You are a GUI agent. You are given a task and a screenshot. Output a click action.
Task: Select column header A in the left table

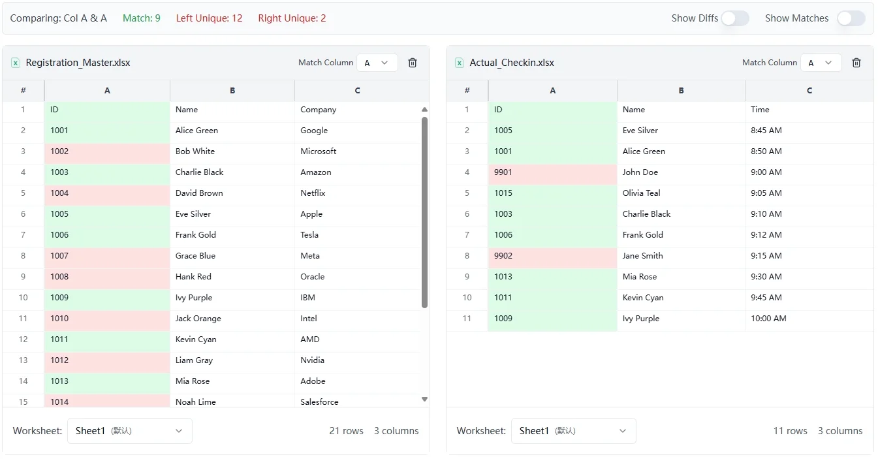pos(107,91)
